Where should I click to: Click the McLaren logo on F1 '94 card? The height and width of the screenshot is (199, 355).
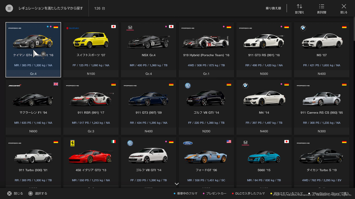coord(14,85)
